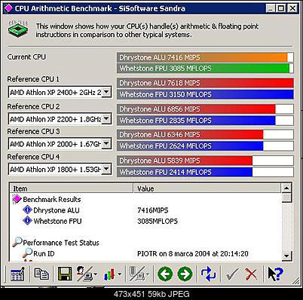
Task: Click the Whetstone FPU info icon
Action: pyautogui.click(x=27, y=221)
